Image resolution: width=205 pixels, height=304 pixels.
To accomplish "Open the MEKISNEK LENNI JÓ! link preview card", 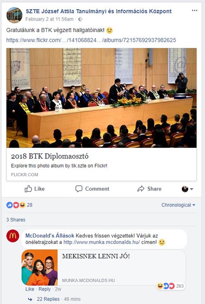I will coord(104,267).
